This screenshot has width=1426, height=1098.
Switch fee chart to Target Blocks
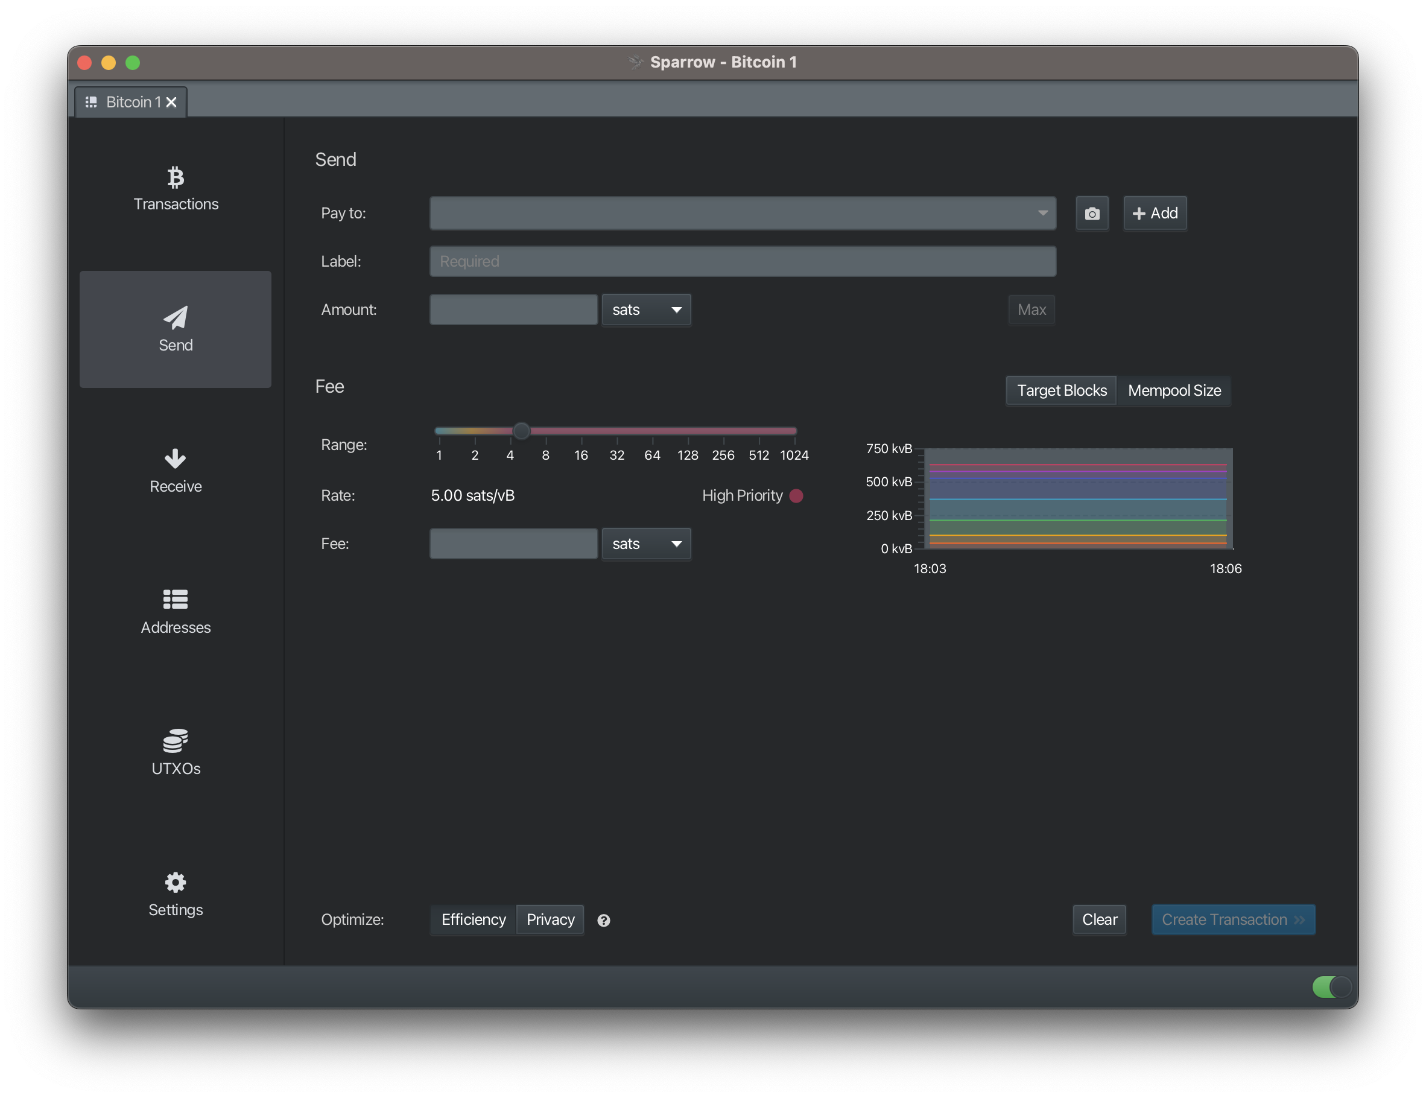pyautogui.click(x=1060, y=390)
